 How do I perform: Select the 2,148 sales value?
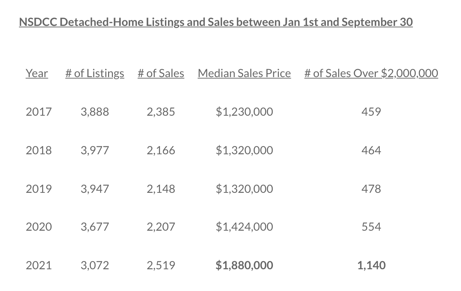pyautogui.click(x=161, y=189)
